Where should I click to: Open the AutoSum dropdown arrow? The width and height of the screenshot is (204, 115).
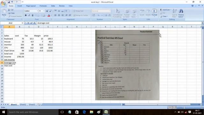[171, 10]
